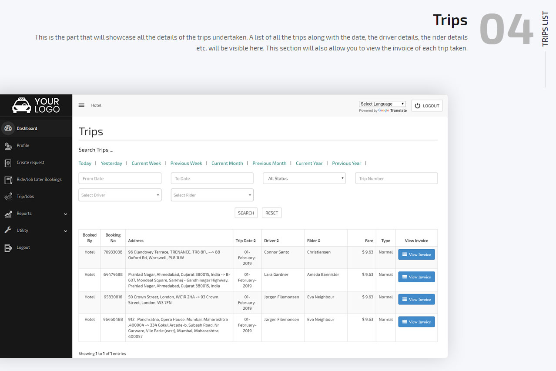This screenshot has width=556, height=371.
Task: Open the All Status dropdown
Action: [304, 178]
